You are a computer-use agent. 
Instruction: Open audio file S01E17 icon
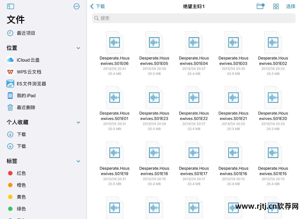194,153
